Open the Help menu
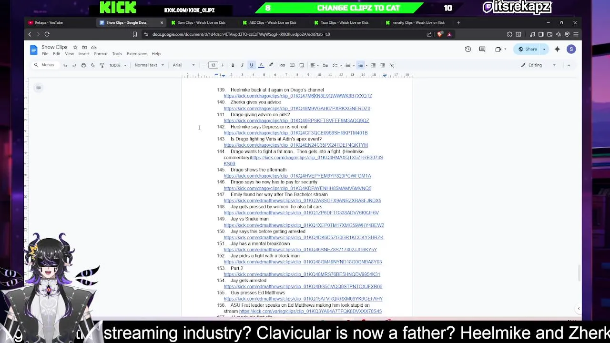This screenshot has height=343, width=610. (x=156, y=54)
